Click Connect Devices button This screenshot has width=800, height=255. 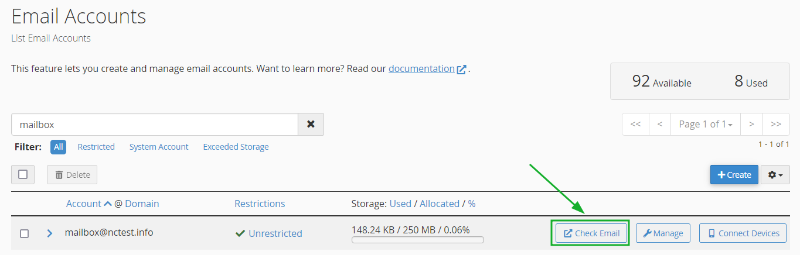[743, 233]
